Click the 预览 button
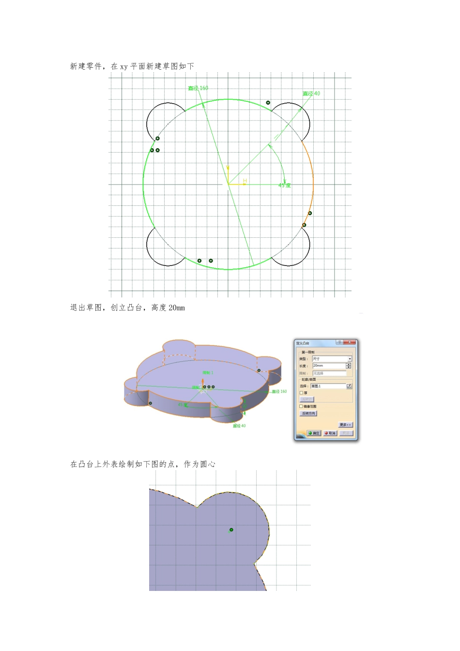The height and width of the screenshot is (651, 460). point(346,433)
